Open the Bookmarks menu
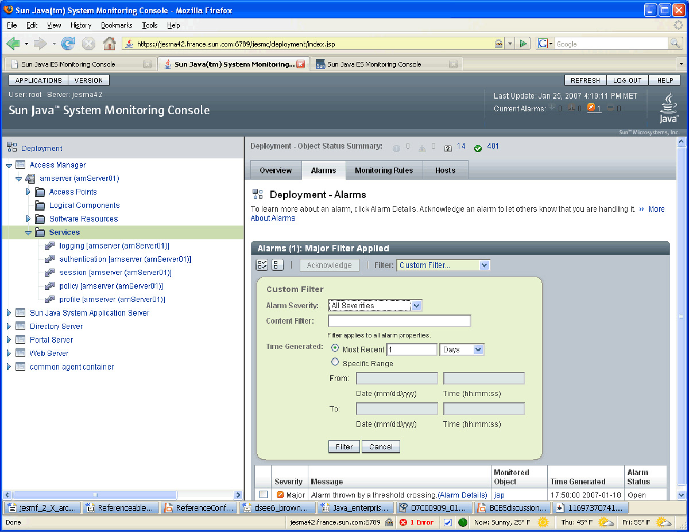Image resolution: width=689 pixels, height=532 pixels. (x=117, y=25)
